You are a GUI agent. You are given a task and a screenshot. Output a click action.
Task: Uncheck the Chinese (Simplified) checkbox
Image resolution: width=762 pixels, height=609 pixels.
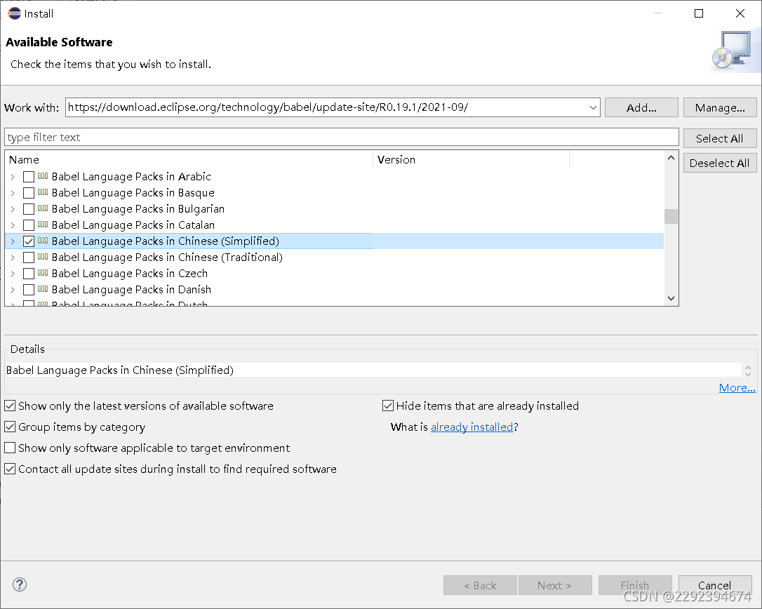coord(29,241)
